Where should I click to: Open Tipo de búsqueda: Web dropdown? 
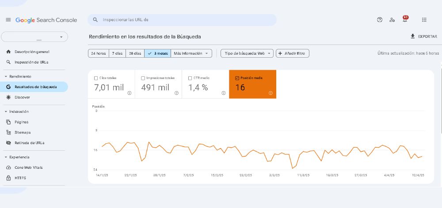pos(247,53)
